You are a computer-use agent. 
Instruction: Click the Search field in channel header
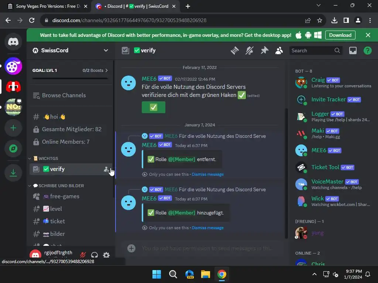316,50
